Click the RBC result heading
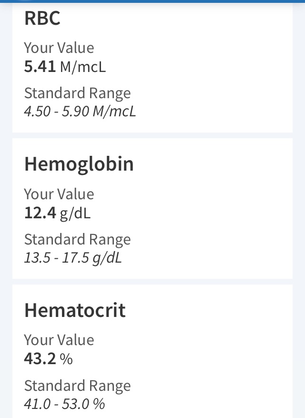The height and width of the screenshot is (418, 305). click(42, 18)
